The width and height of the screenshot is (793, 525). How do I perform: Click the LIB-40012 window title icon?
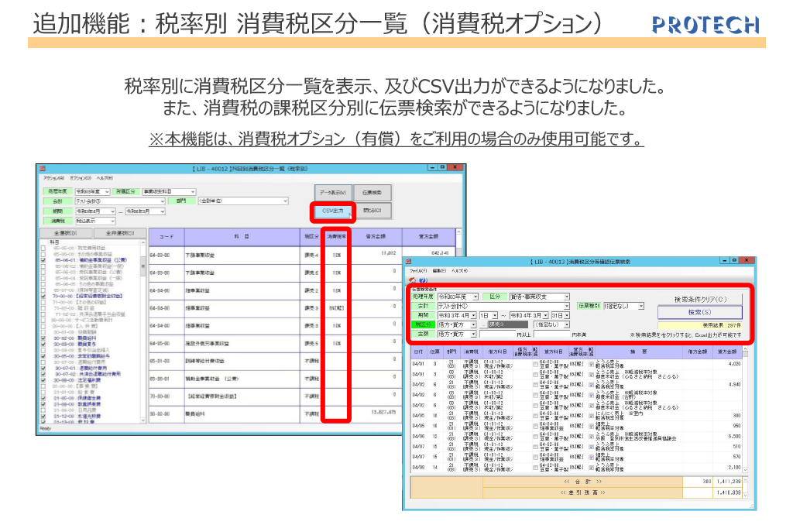point(43,167)
